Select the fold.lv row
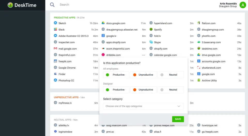 pyautogui.click(x=172, y=36)
